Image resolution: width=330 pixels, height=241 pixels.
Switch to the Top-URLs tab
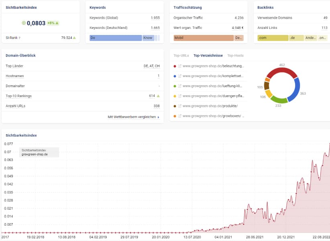(181, 55)
